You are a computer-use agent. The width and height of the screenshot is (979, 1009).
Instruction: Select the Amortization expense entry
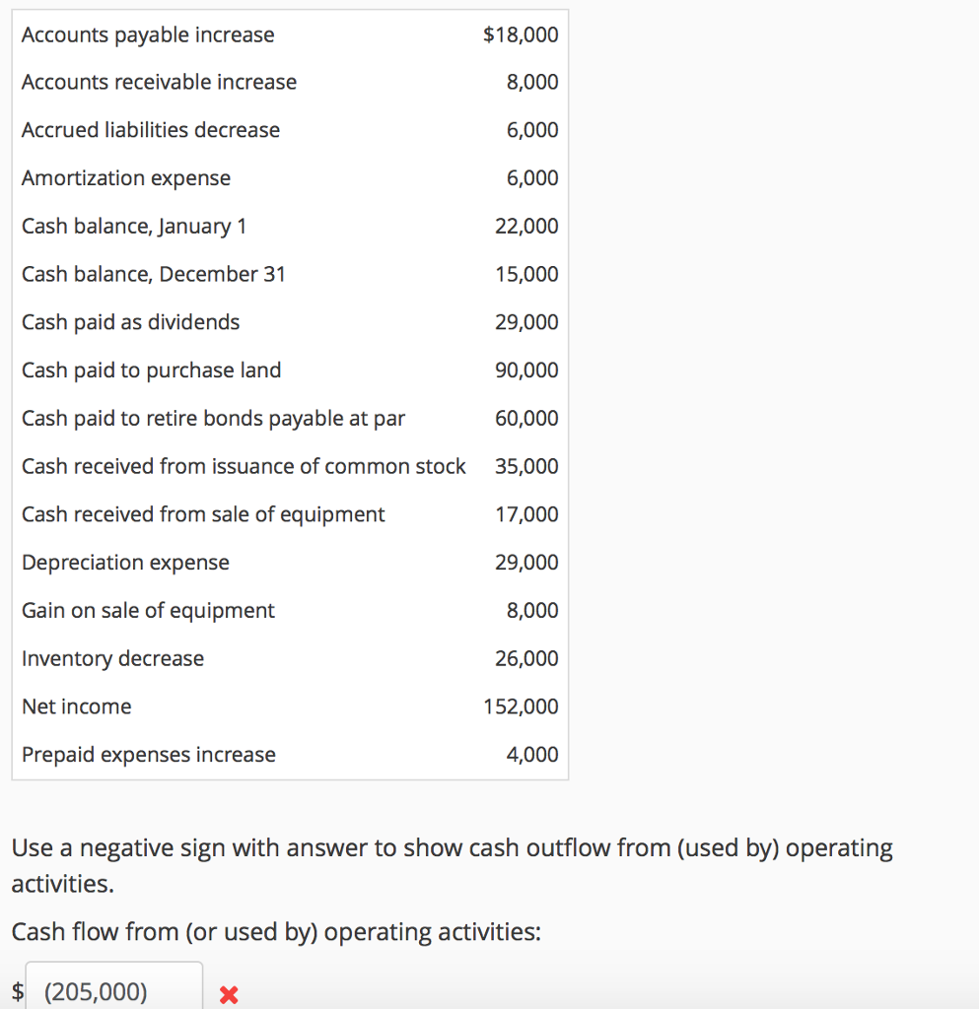pos(125,177)
